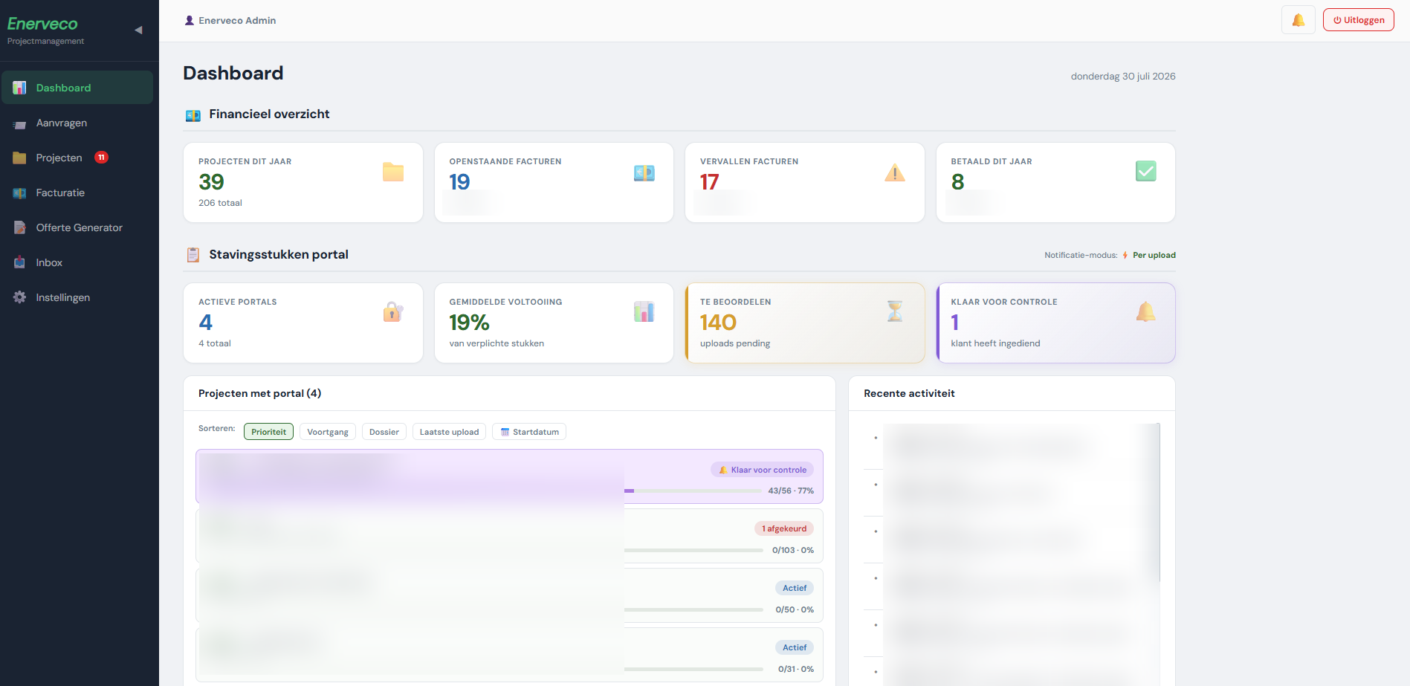Image resolution: width=1410 pixels, height=686 pixels.
Task: Click the 43/56 progress bar
Action: coord(693,491)
